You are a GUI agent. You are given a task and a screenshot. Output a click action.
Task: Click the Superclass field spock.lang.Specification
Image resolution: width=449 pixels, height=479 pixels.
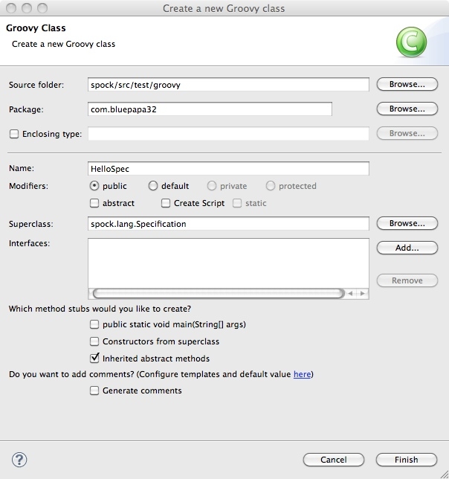point(228,224)
